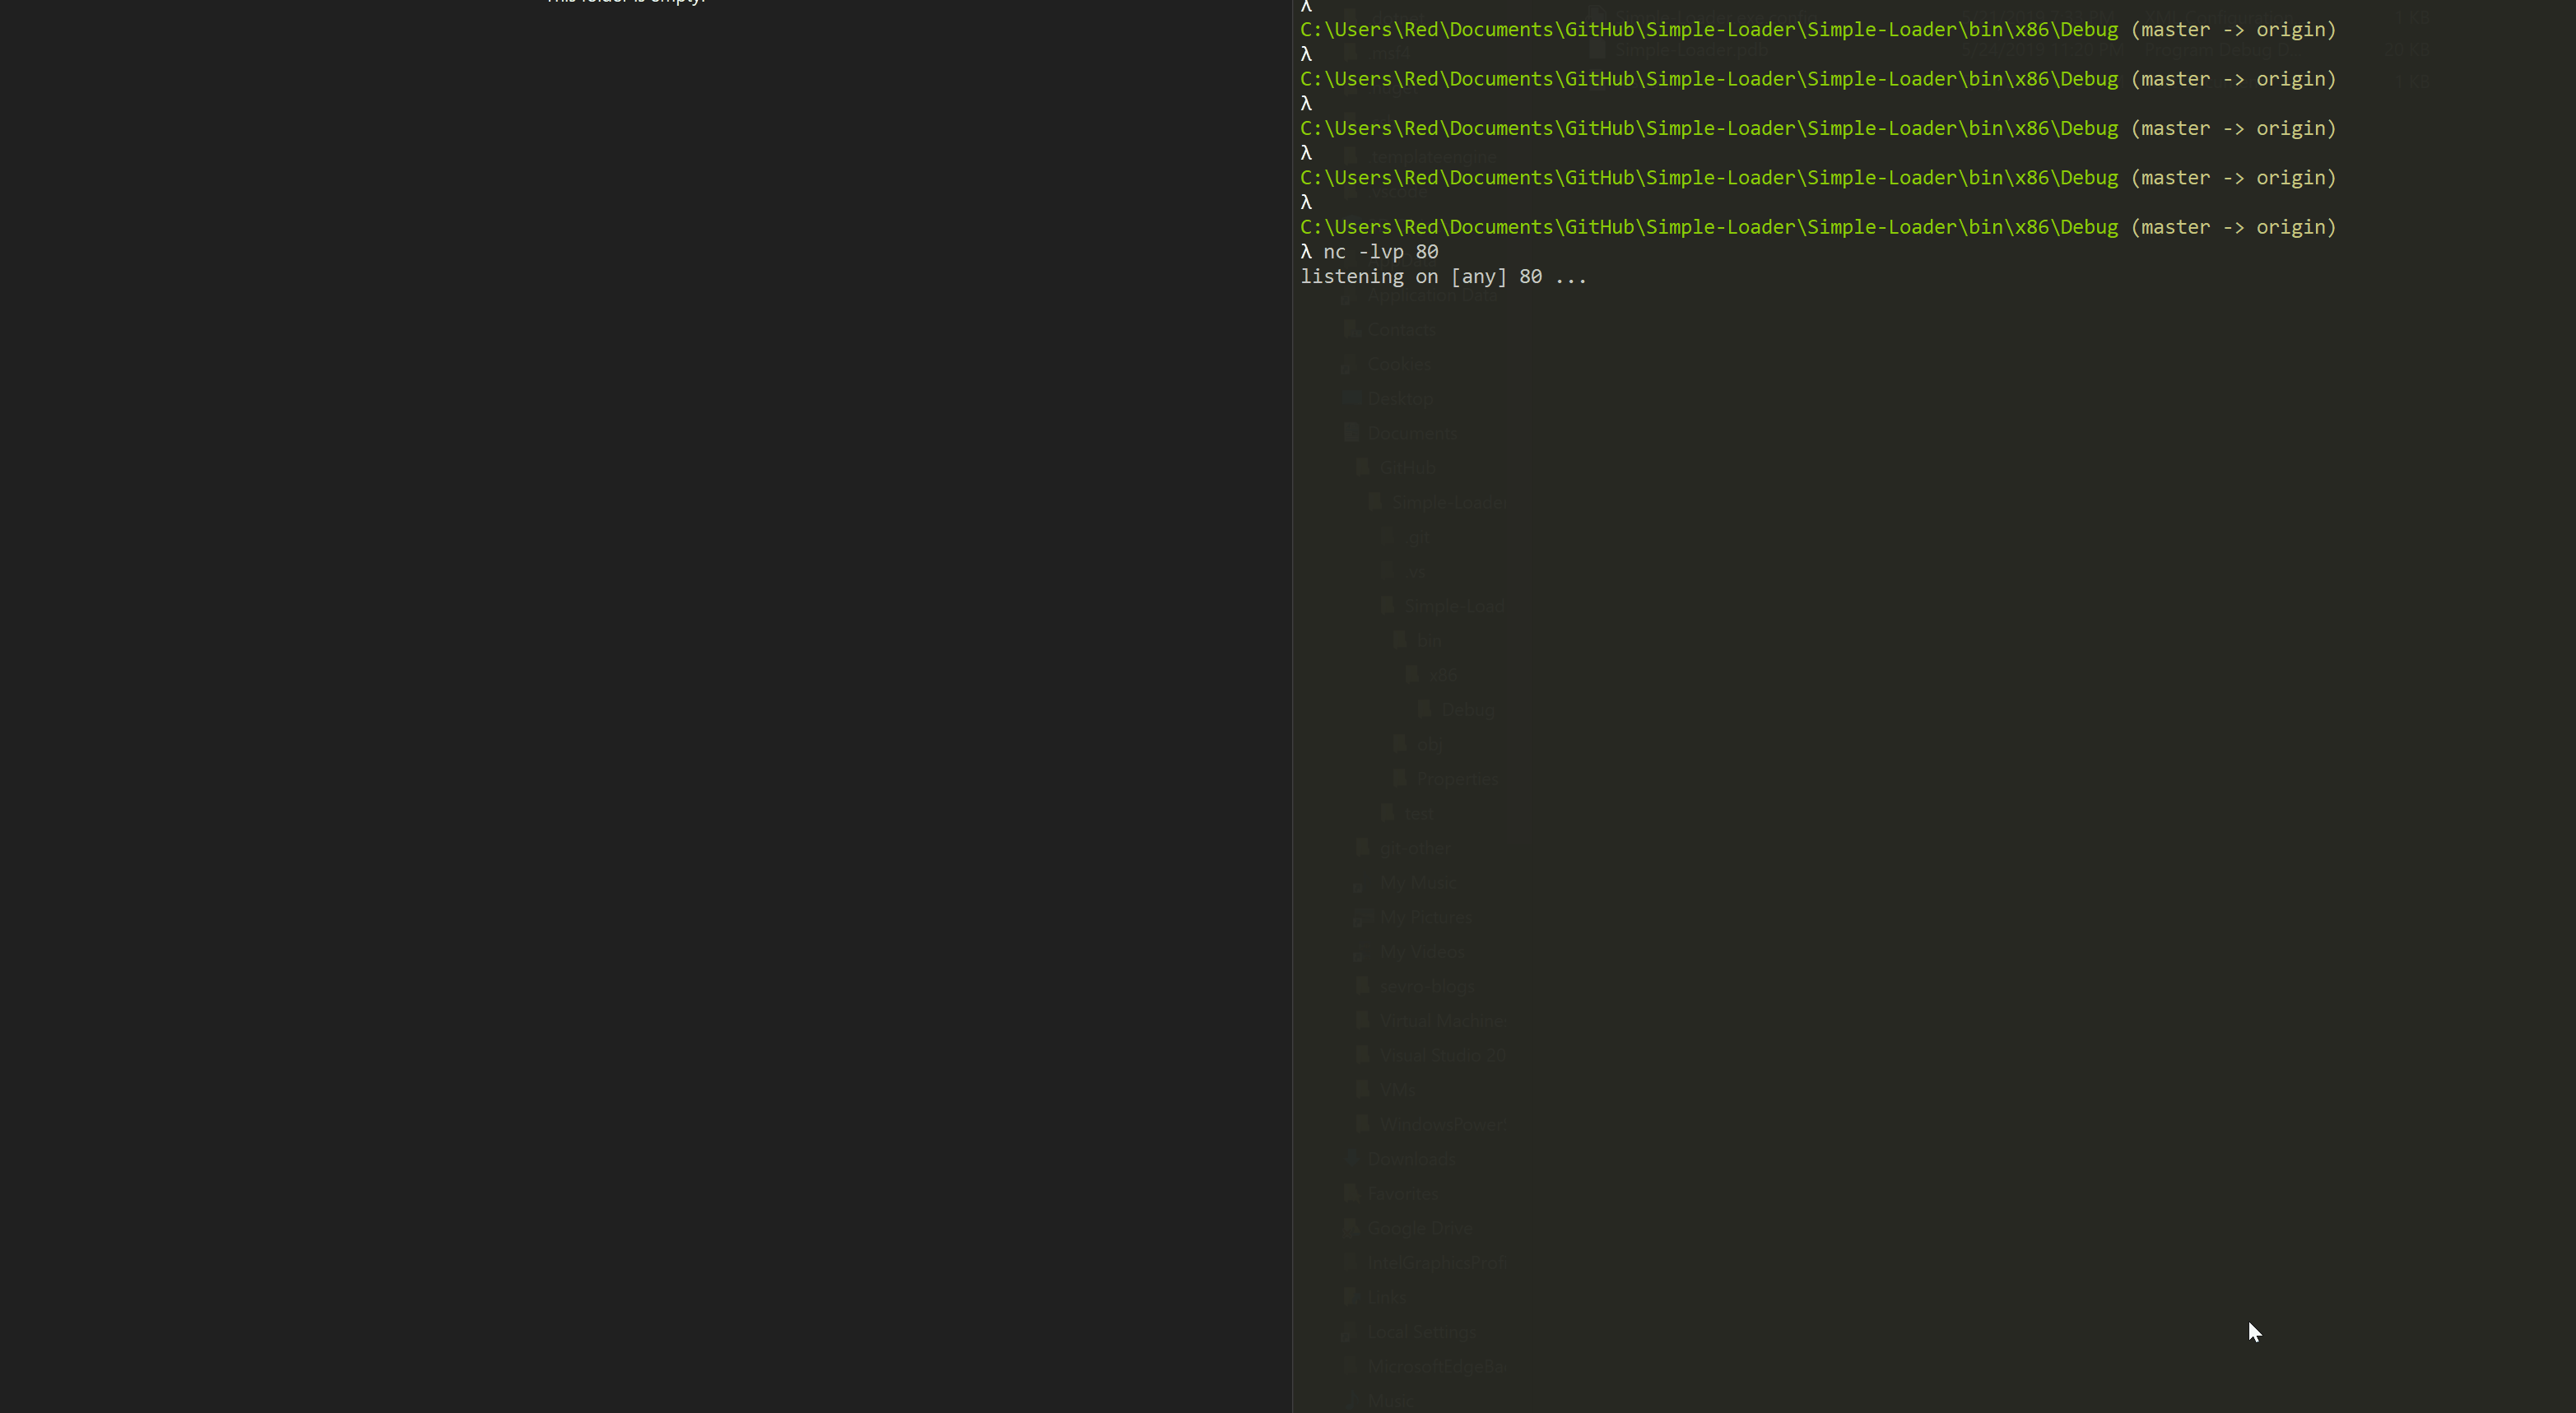
Task: Select the Virtual Machines folder entry
Action: (x=1442, y=1021)
